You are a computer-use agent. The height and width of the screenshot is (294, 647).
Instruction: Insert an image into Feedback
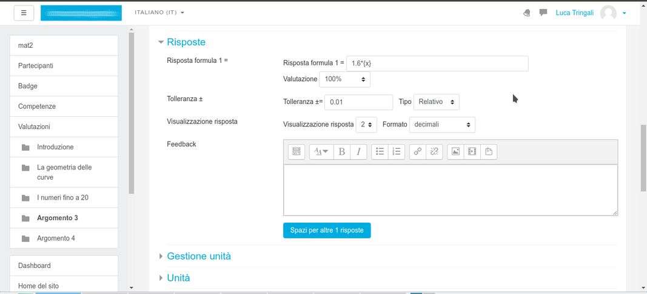tap(455, 151)
